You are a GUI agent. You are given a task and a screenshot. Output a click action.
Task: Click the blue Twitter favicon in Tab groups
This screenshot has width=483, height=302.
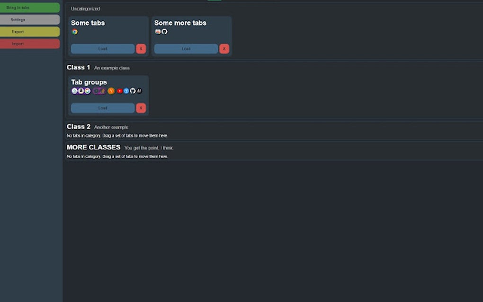coord(125,91)
